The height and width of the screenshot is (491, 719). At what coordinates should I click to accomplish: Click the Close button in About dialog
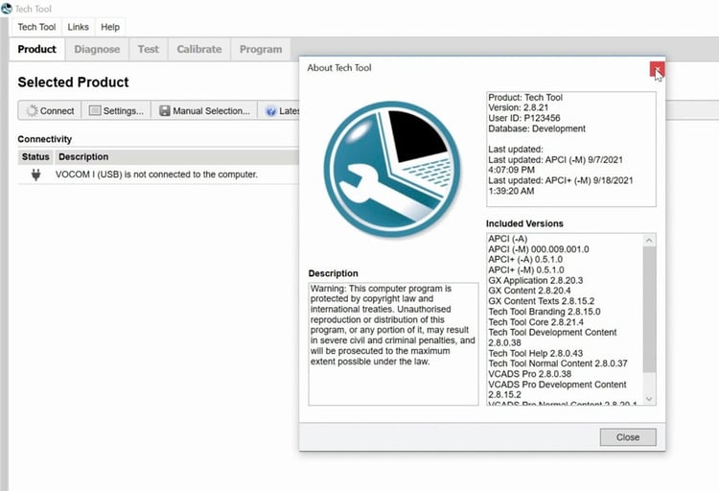point(628,437)
